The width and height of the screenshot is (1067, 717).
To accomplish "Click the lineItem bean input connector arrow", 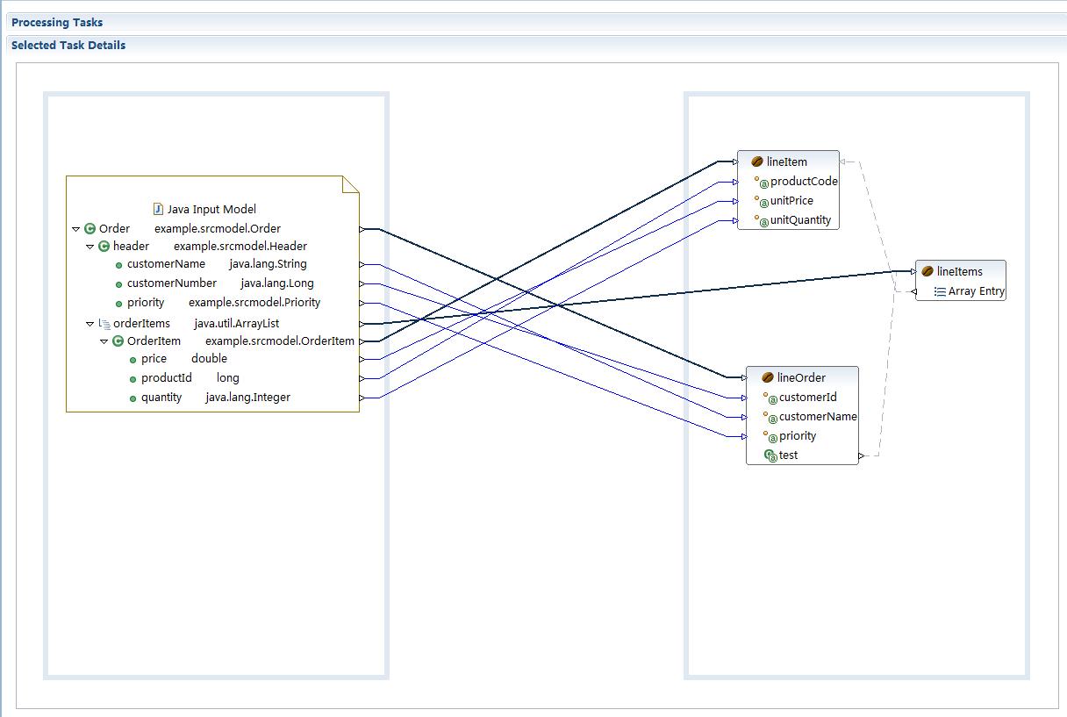I will point(735,161).
